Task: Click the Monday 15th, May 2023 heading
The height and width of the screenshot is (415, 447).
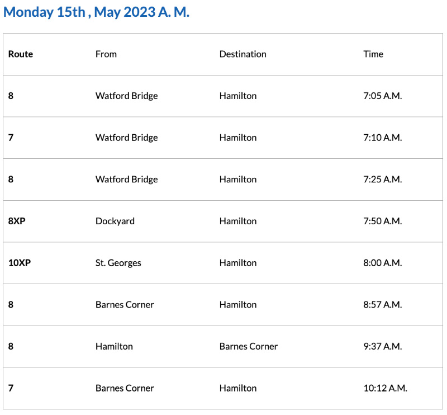Action: [x=96, y=12]
